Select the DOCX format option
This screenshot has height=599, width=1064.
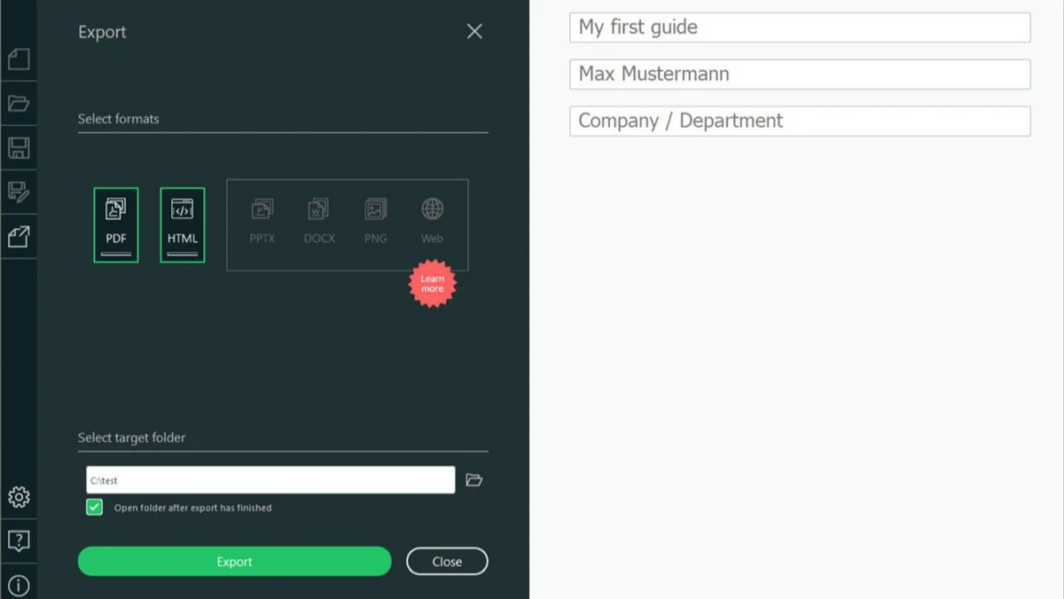[319, 221]
